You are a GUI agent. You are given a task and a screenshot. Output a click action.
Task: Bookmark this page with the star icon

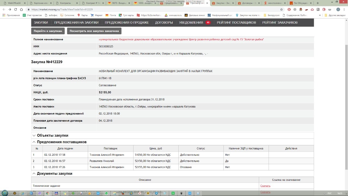pos(281,9)
